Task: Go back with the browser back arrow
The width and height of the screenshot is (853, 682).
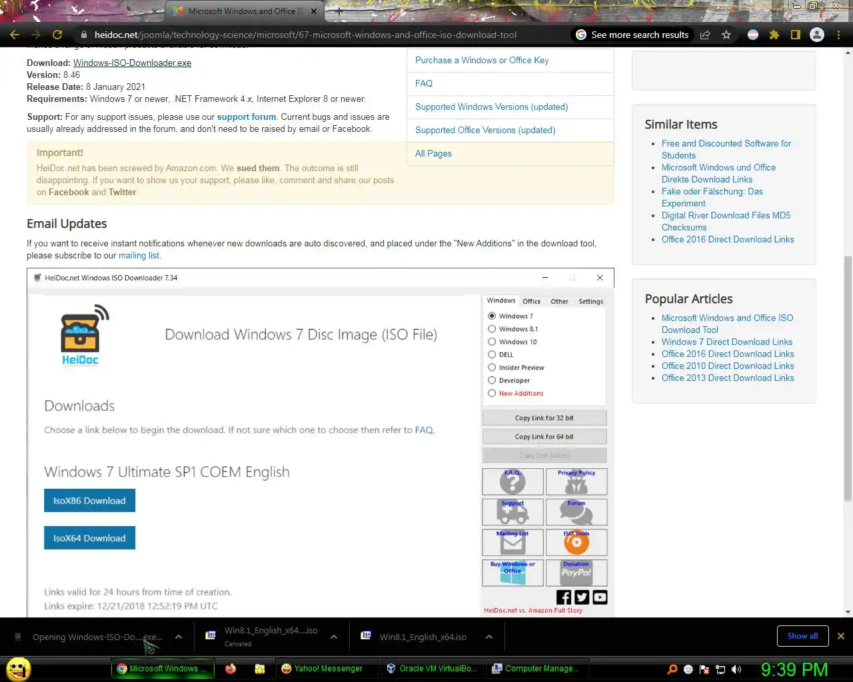Action: [15, 35]
